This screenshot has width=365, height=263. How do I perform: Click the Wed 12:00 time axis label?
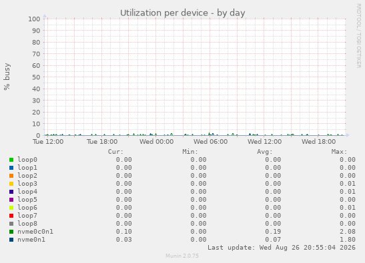pos(264,142)
